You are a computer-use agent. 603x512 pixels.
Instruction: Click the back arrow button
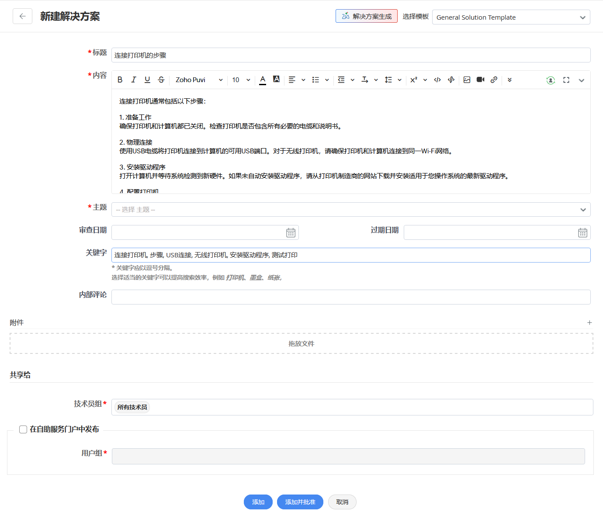[x=22, y=17]
